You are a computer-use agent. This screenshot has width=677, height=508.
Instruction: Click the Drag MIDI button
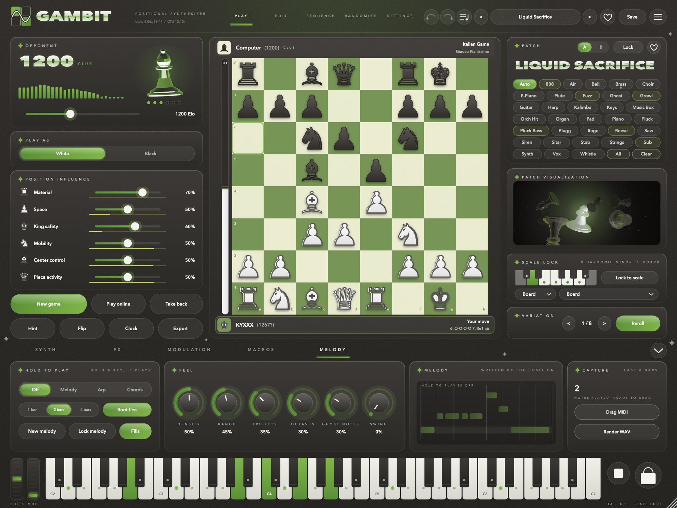(617, 412)
